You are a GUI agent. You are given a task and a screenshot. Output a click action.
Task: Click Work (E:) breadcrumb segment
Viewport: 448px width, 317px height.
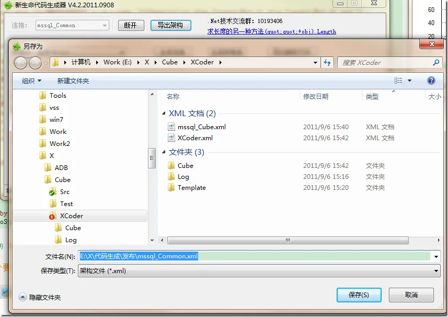(118, 62)
